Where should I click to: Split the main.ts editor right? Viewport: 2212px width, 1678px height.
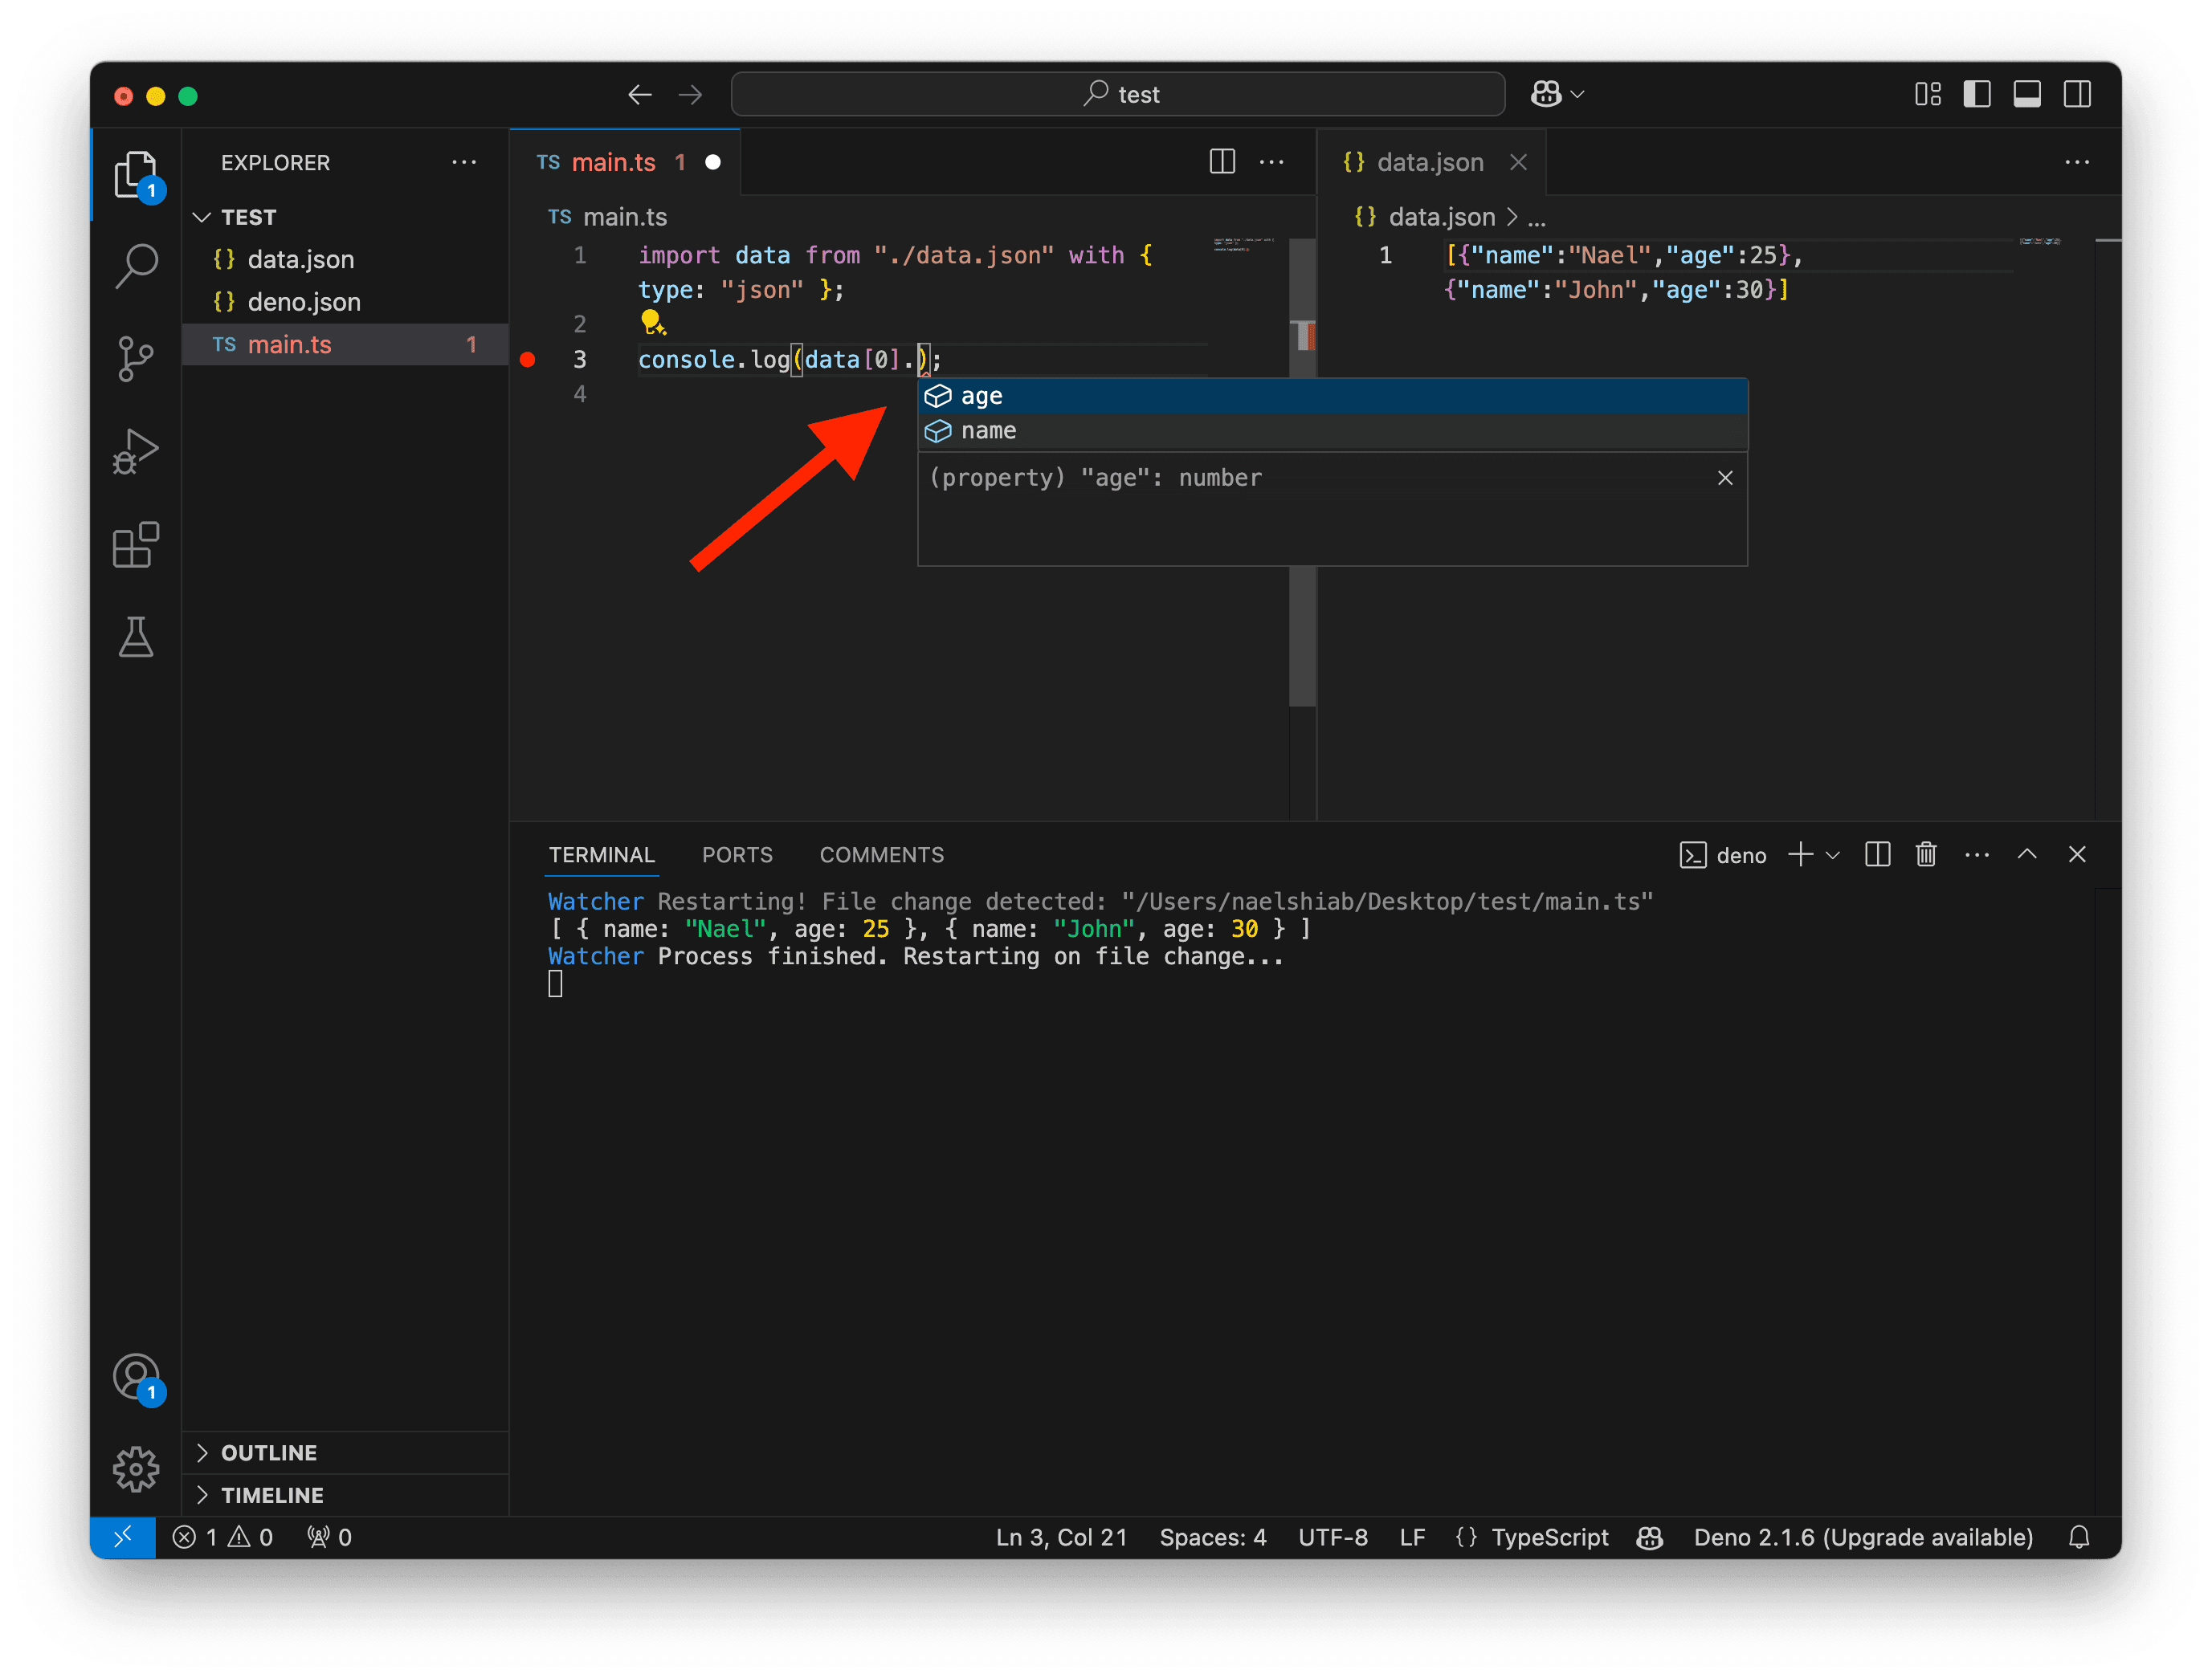tap(1222, 162)
